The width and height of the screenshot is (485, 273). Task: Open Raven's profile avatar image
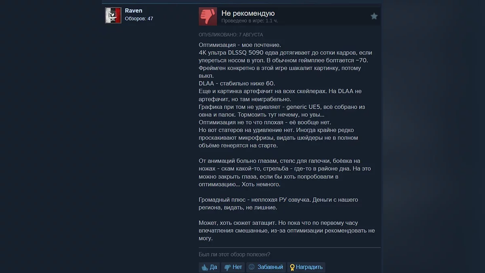(x=113, y=15)
